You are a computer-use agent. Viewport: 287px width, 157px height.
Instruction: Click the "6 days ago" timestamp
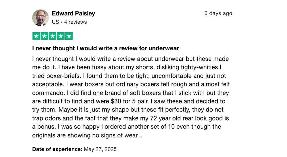coord(218,13)
